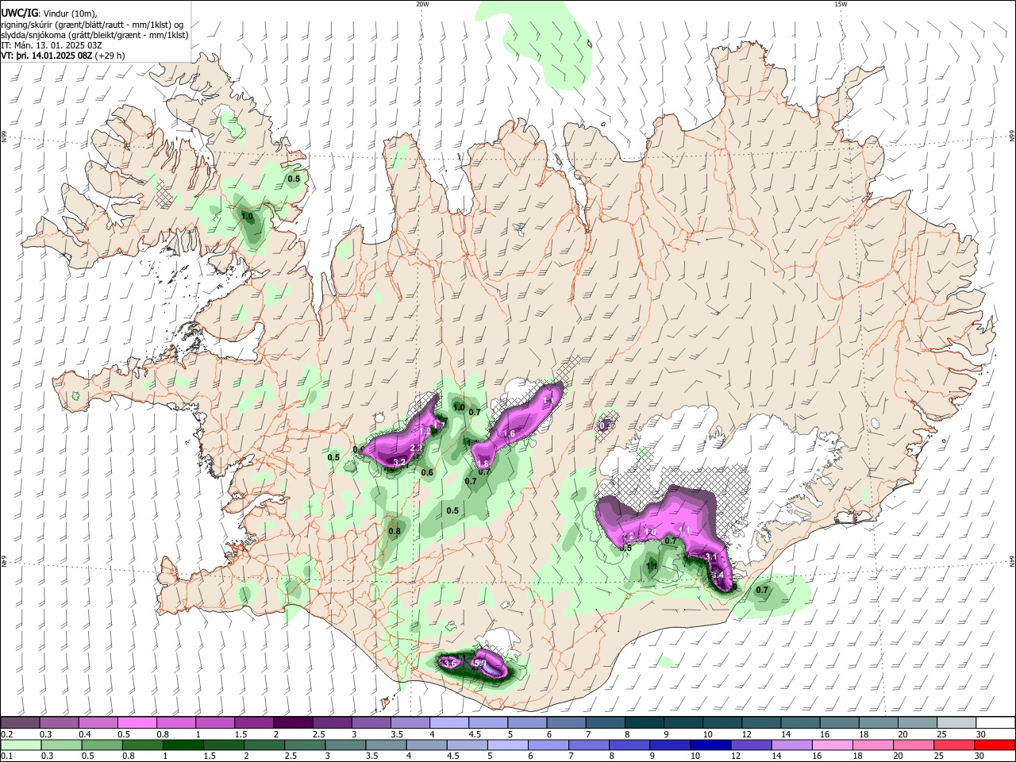Screen dimensions: 1016x762
Task: Click the '(+29 h)' forecast offset
Action: tap(110, 56)
